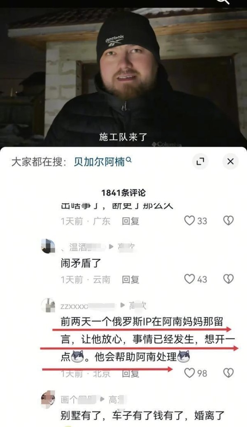The image size is (247, 427).
Task: Open zzxxxx user's avatar
Action: pos(48,305)
